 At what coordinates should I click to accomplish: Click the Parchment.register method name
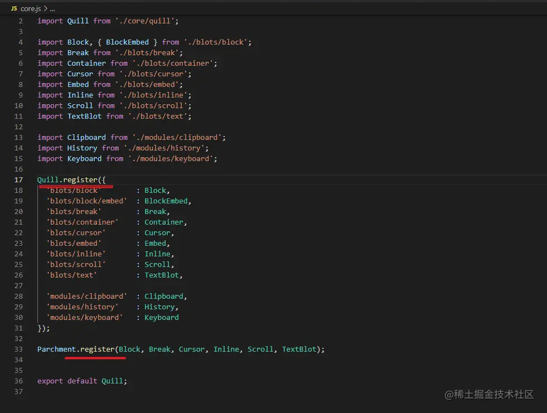97,349
